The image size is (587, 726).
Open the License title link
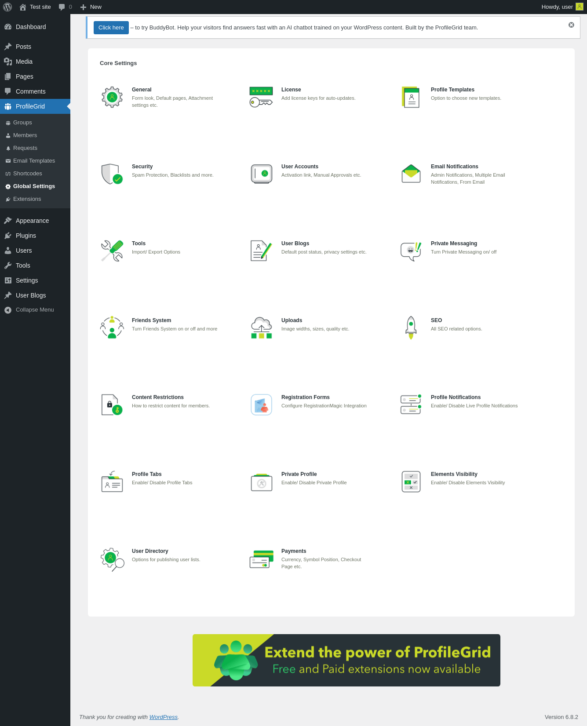pyautogui.click(x=291, y=90)
